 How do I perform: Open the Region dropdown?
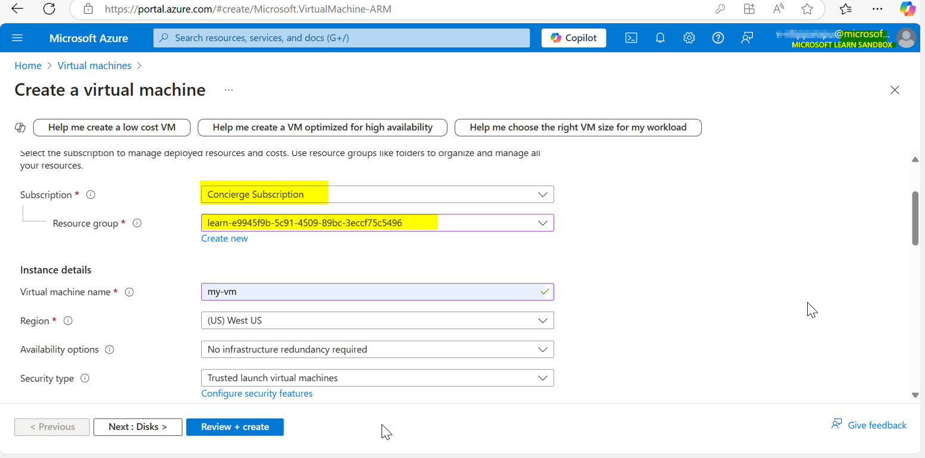[542, 320]
